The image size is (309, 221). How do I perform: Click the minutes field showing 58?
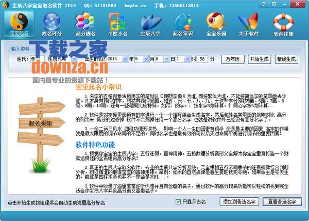click(x=202, y=59)
